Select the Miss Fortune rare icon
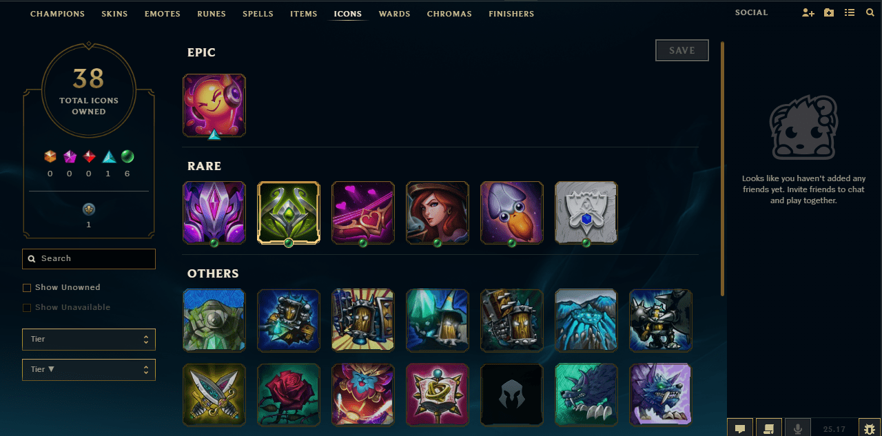Viewport: 882px width, 436px height. pyautogui.click(x=438, y=213)
